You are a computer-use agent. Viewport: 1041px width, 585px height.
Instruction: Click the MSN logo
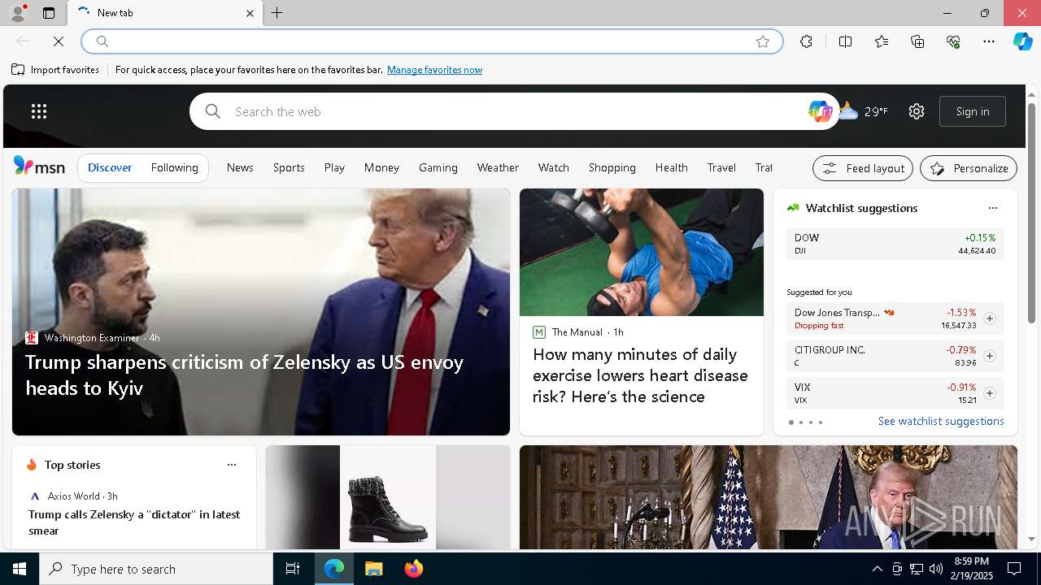39,167
